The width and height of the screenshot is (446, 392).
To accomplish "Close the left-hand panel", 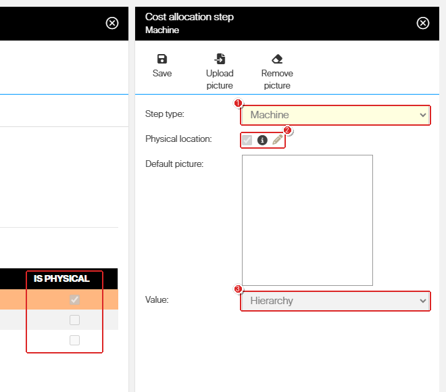I will click(112, 23).
